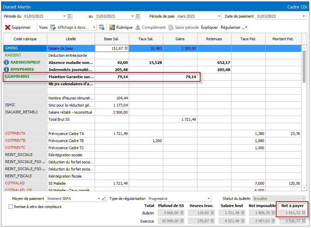Click the Supprimer button label
This screenshot has height=228, width=311.
coord(21,27)
